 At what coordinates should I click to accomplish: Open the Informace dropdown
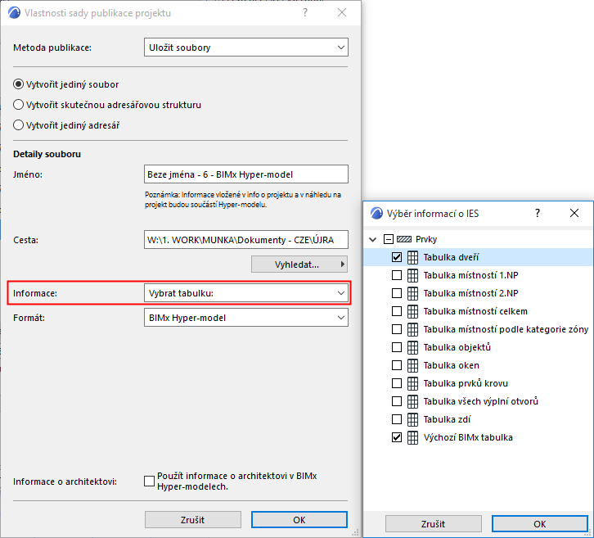tap(245, 293)
